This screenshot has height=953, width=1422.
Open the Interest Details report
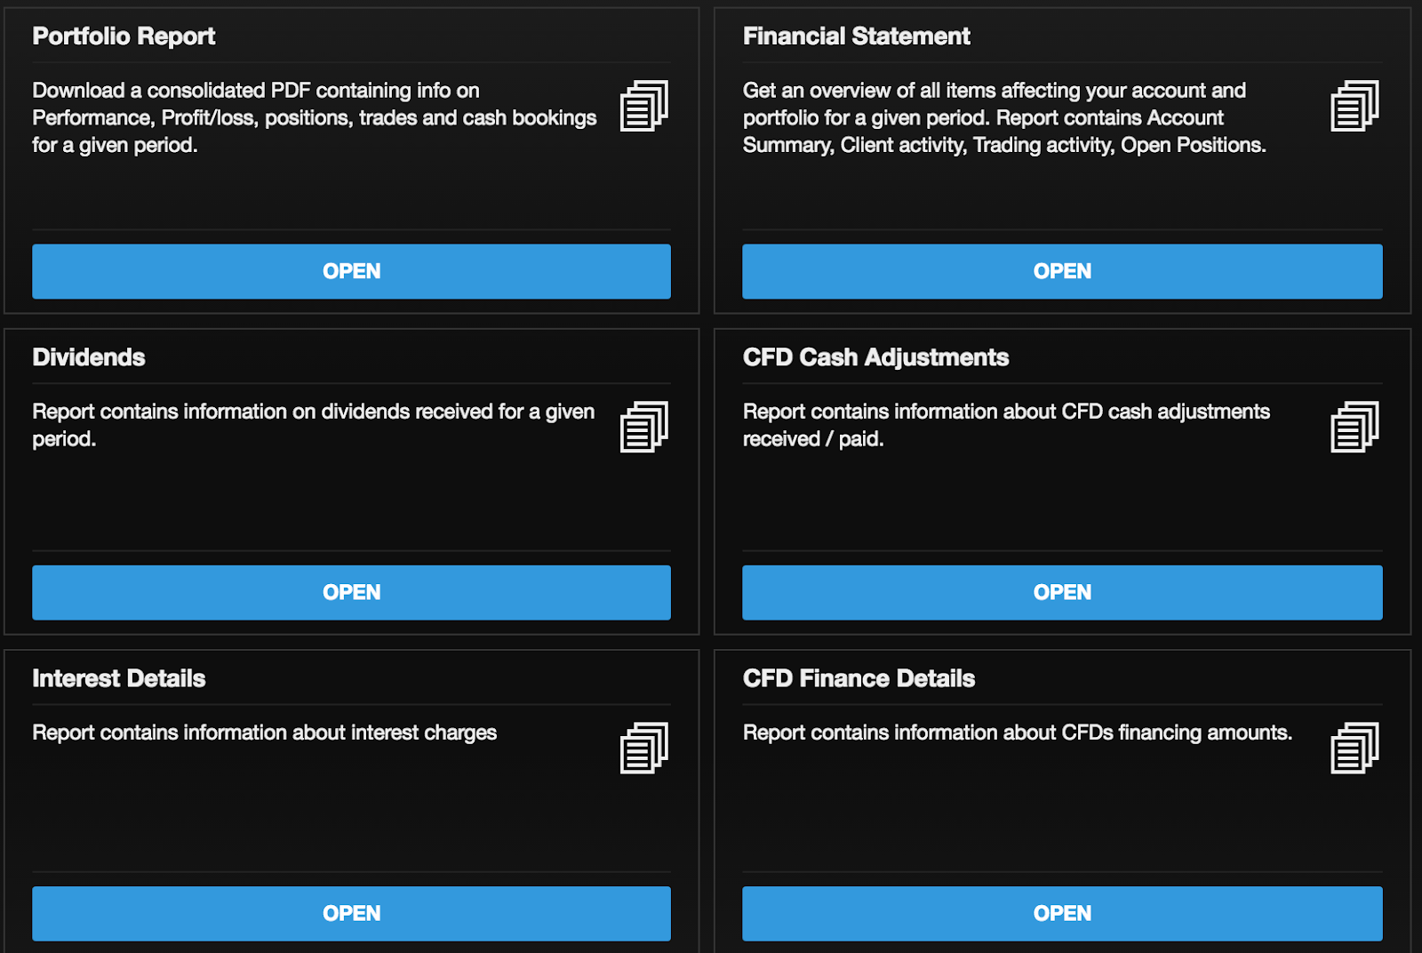tap(351, 913)
